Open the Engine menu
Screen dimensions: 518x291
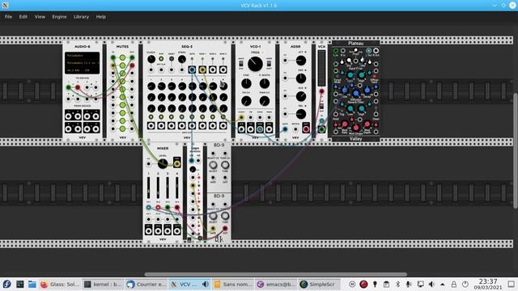click(59, 16)
